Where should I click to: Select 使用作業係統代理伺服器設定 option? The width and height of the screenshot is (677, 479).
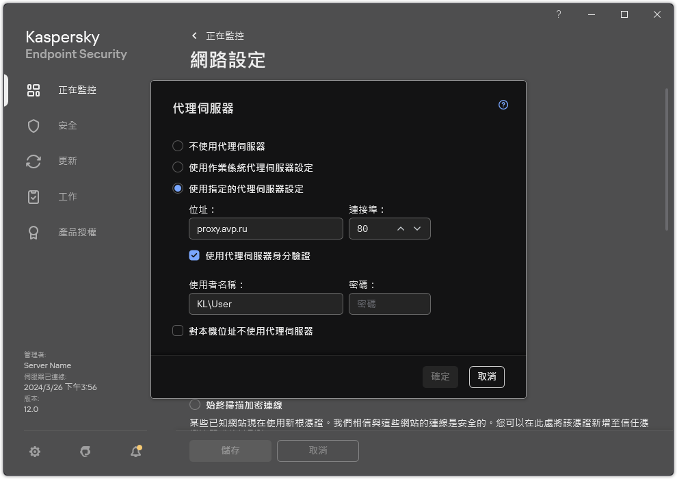pos(177,167)
